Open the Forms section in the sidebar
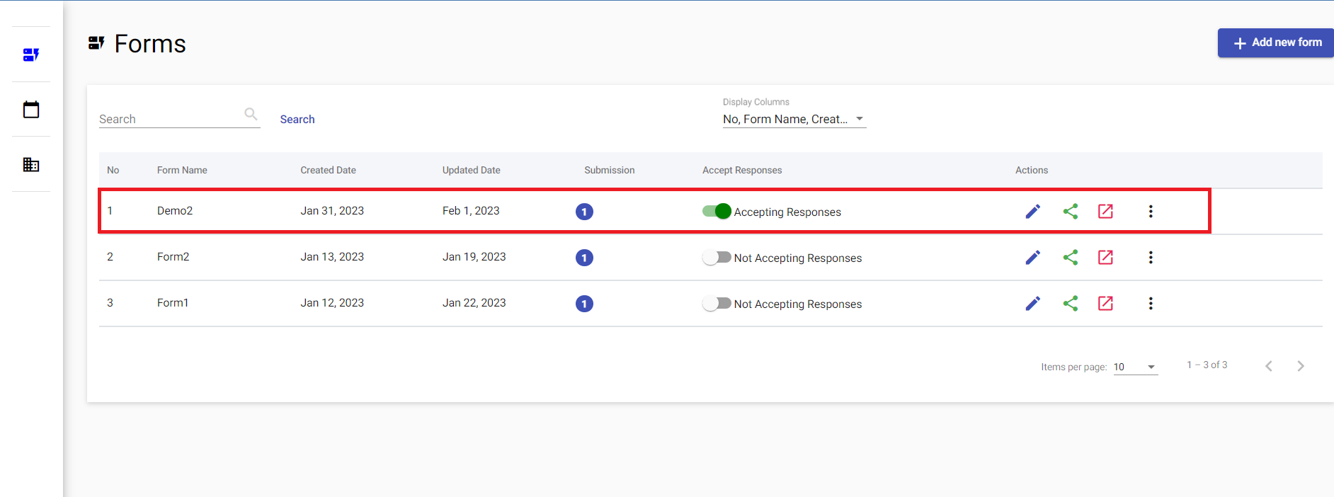Screen dimensions: 1334x497 pyautogui.click(x=31, y=55)
